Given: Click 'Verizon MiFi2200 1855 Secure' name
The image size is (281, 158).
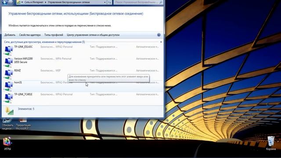Looking at the screenshot, I should click(x=23, y=61).
